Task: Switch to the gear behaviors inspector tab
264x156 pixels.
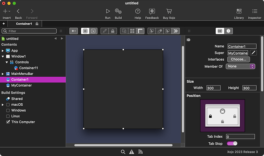Action: pos(228,31)
